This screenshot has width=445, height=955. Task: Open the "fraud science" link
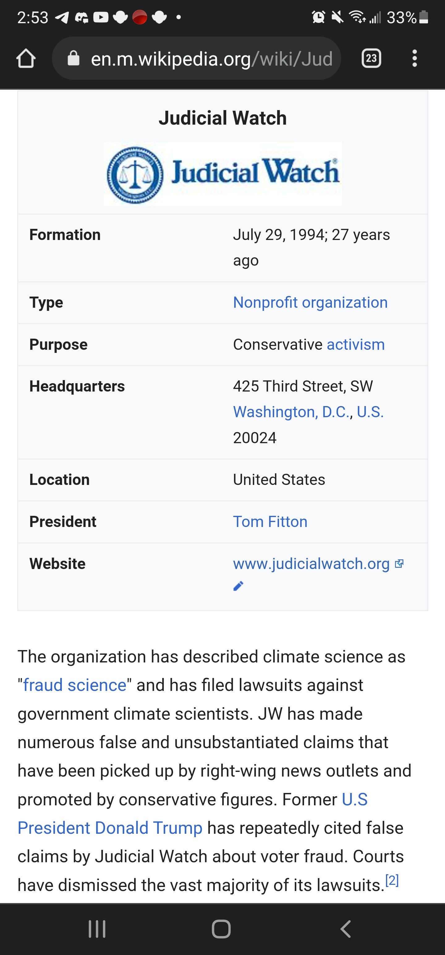74,685
